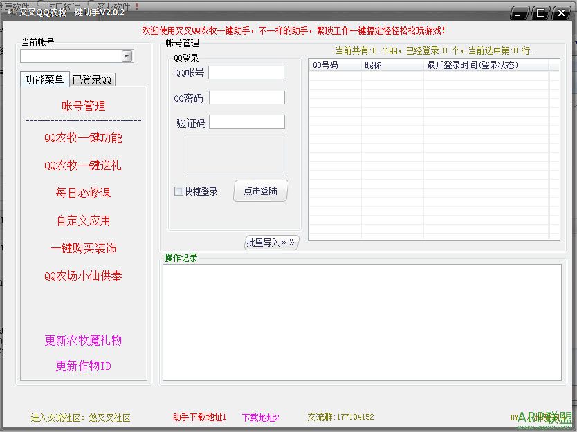Close the 叉叉QQ农牧一键助手 window
The image size is (577, 432).
pyautogui.click(x=561, y=13)
